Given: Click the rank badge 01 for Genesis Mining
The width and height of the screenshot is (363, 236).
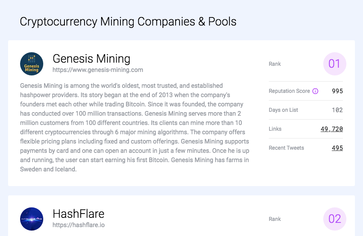Looking at the screenshot, I should click(x=334, y=64).
